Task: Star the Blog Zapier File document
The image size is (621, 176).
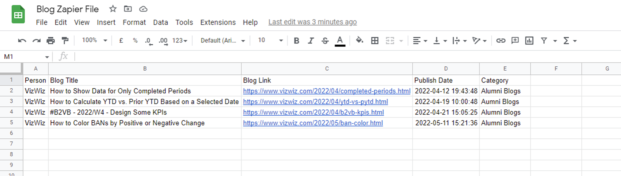Action: click(x=113, y=9)
